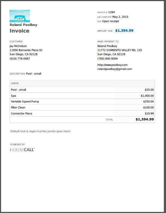Image resolution: width=166 pixels, height=213 pixels.
Task: Click the default legal text footer
Action: tap(40, 131)
